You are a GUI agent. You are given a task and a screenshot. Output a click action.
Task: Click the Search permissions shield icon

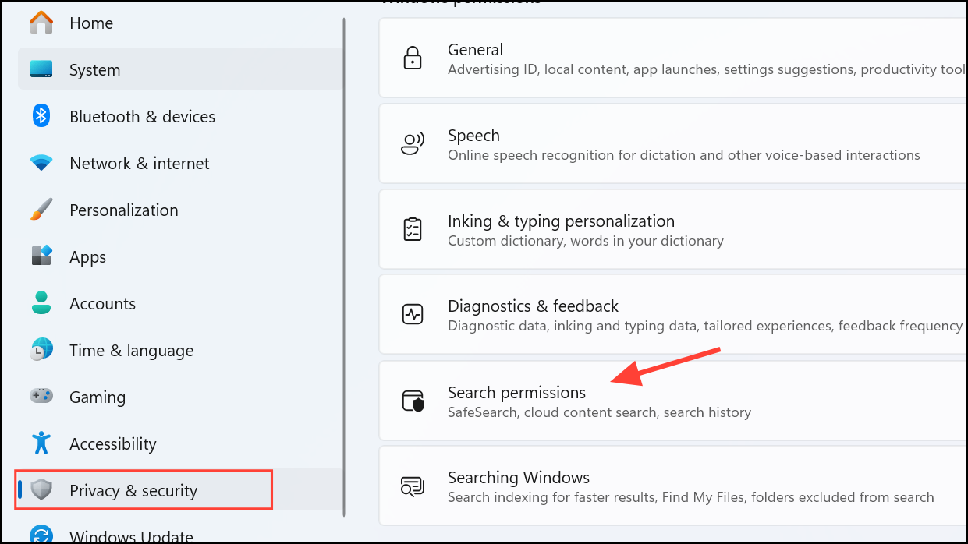pos(413,401)
